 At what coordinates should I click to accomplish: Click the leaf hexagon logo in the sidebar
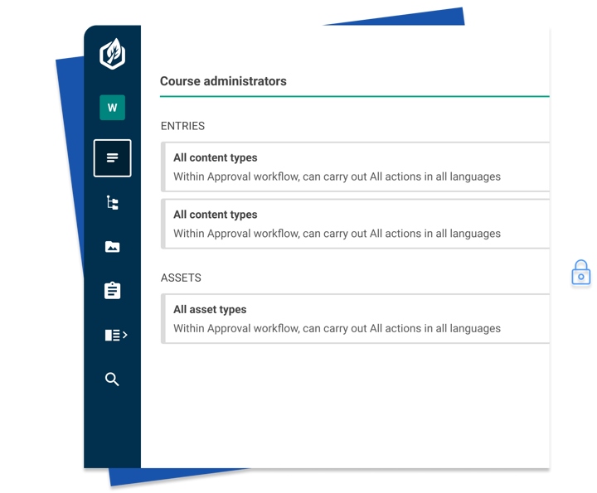coord(112,54)
